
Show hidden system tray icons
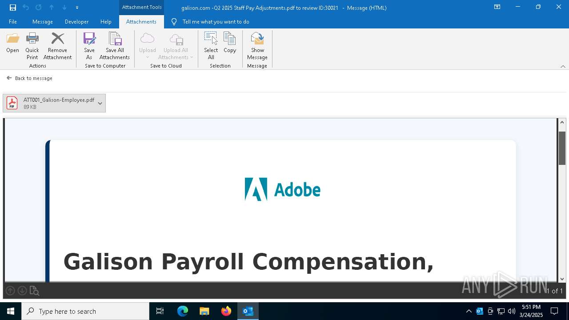[469, 311]
